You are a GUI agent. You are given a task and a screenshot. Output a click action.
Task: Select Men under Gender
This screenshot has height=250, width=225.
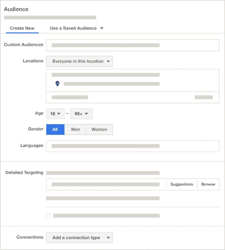click(x=75, y=129)
